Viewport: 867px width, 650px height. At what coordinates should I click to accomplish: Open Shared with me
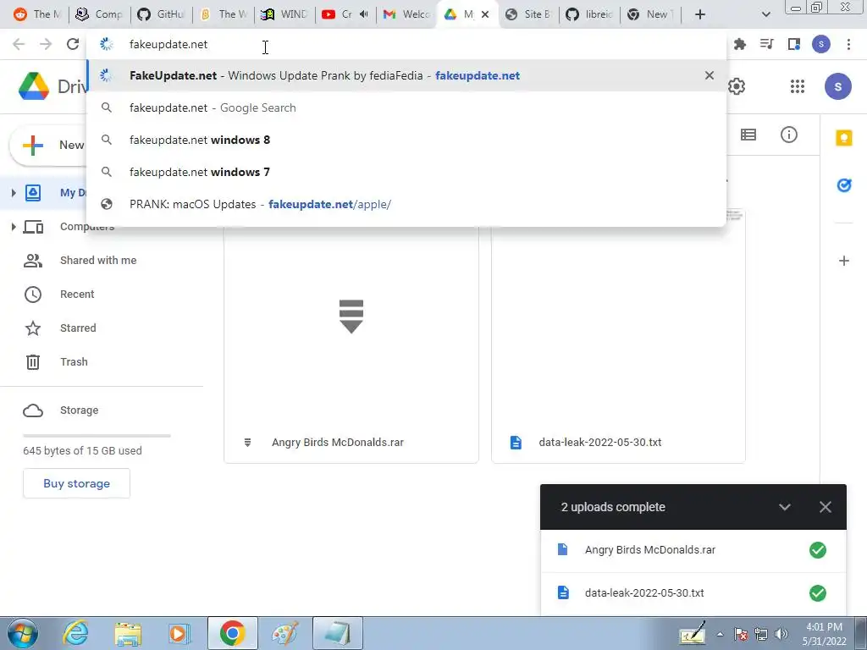click(x=98, y=261)
